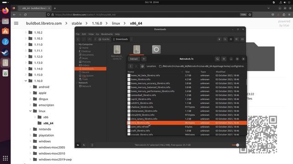Select citra_canary_libretro.info in the archive
Image resolution: width=293 pixels, height=164 pixels.
point(187,119)
